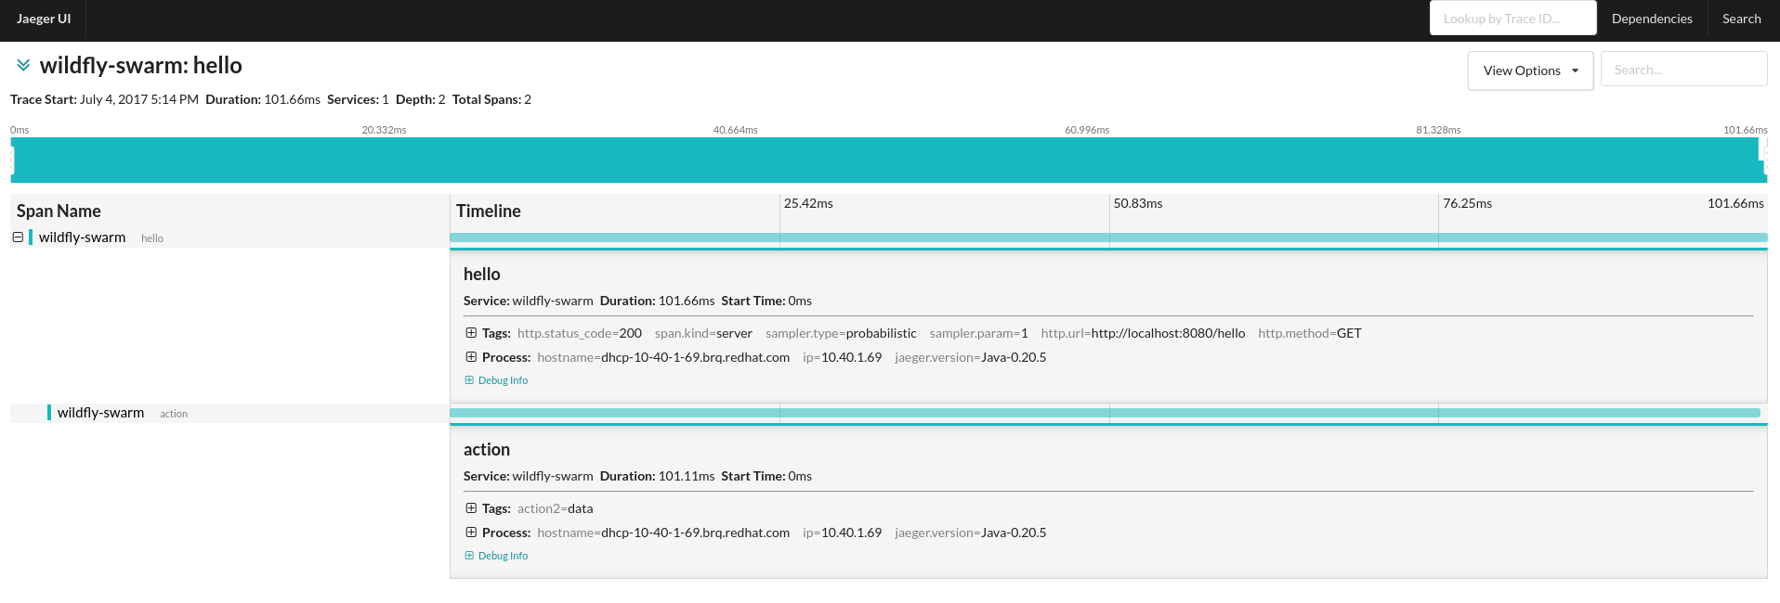1780x603 pixels.
Task: Go to Dependencies page
Action: [x=1652, y=19]
